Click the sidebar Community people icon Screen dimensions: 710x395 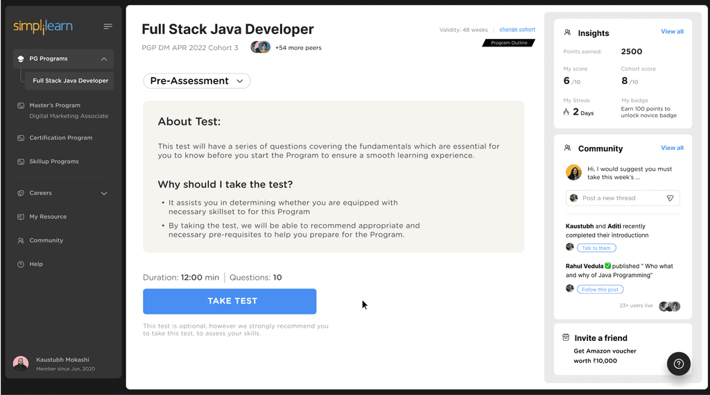coord(20,240)
